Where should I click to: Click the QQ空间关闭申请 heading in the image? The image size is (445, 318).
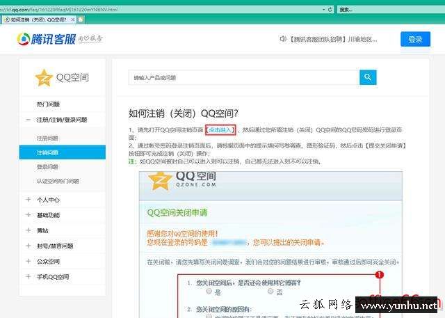coord(177,213)
